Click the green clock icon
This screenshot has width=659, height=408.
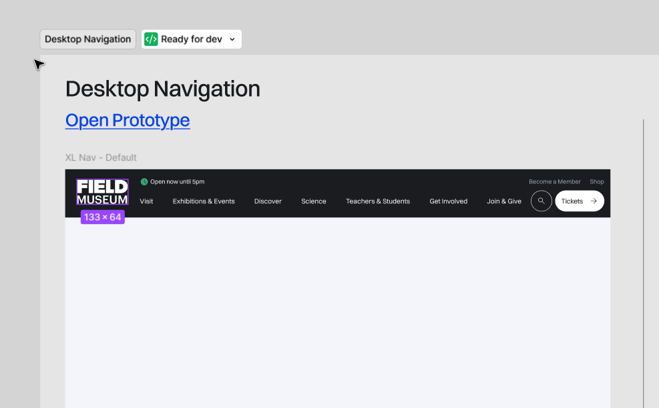point(144,181)
